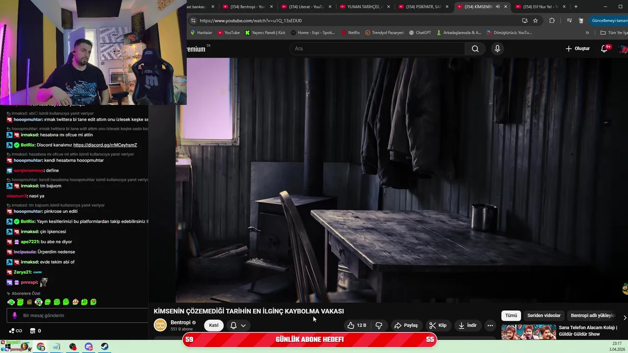The height and width of the screenshot is (353, 628).
Task: Click the Bentropi channel name
Action: 181,323
